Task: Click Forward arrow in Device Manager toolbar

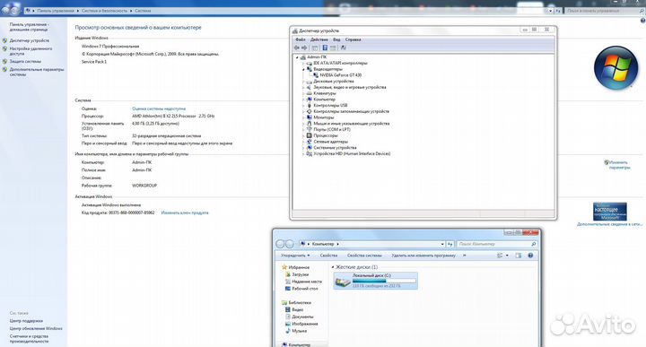Action: 304,48
